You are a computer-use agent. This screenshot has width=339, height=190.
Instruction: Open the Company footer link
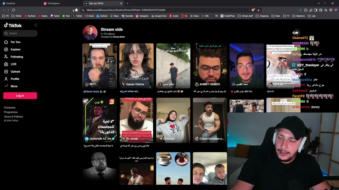(x=10, y=108)
